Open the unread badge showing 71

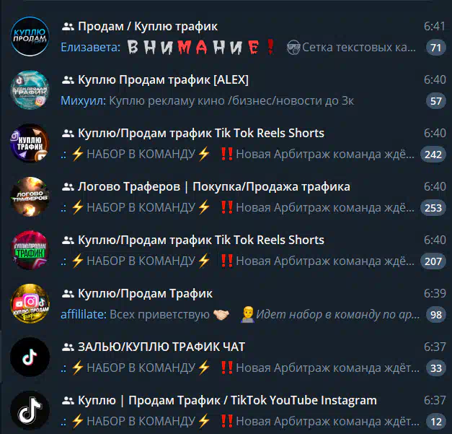point(436,48)
